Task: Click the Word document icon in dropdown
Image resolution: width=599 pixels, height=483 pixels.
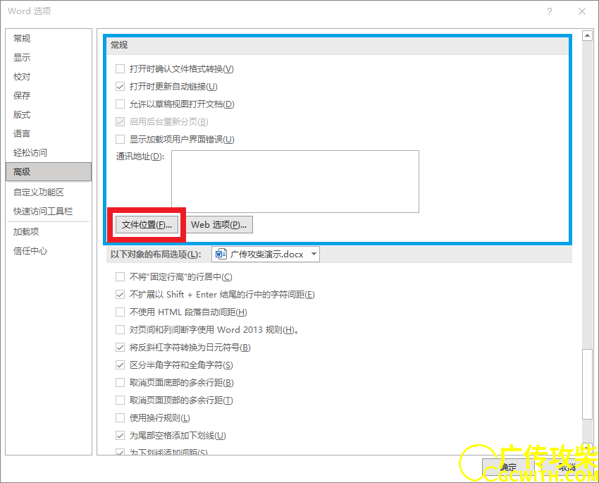Action: [x=221, y=254]
